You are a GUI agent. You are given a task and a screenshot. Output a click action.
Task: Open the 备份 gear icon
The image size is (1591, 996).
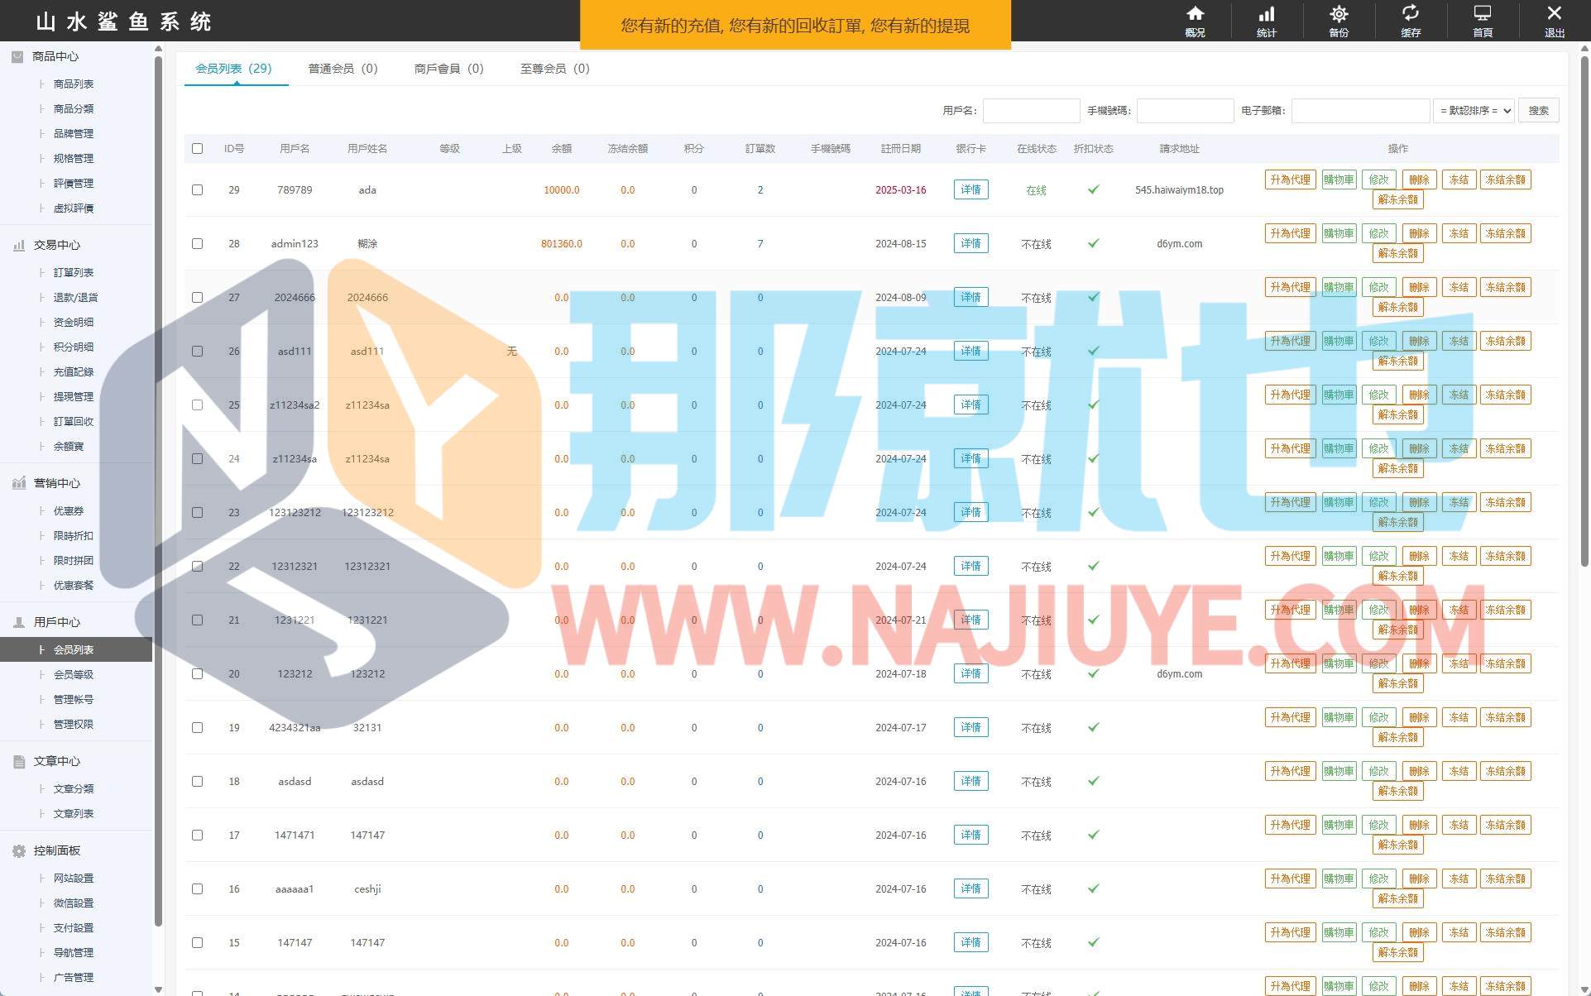(x=1339, y=14)
